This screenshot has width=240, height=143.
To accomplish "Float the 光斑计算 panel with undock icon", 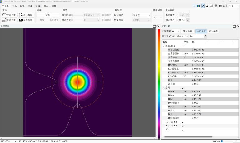I will pos(234,26).
